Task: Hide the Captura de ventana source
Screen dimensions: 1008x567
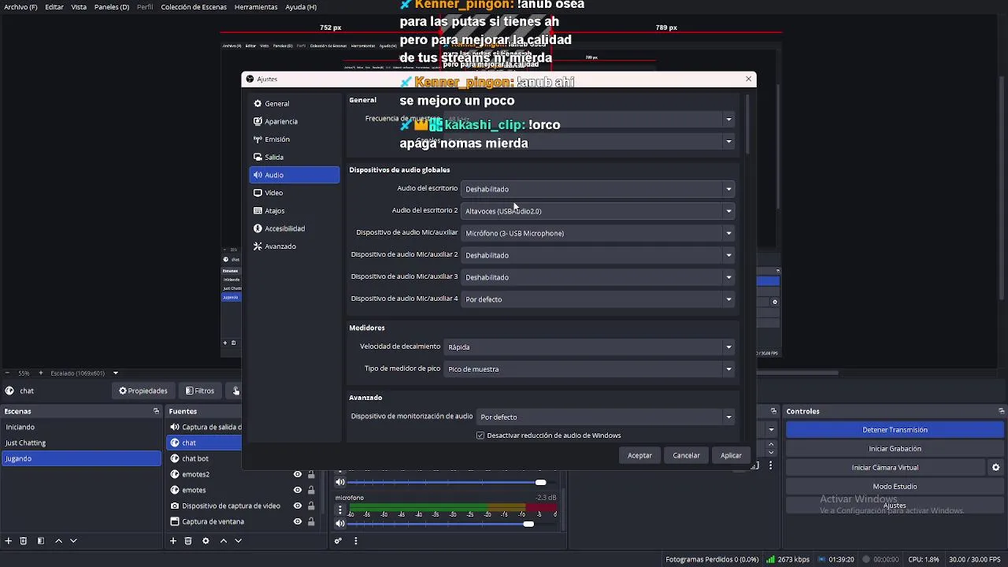Action: pos(298,521)
